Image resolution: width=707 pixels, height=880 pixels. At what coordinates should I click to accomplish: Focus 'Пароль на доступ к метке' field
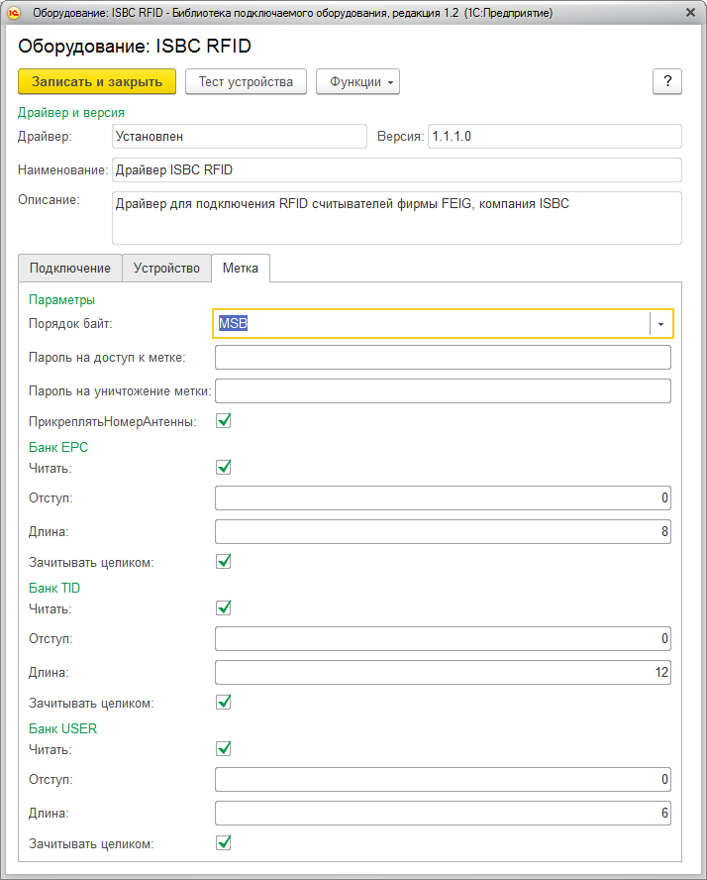pos(443,358)
